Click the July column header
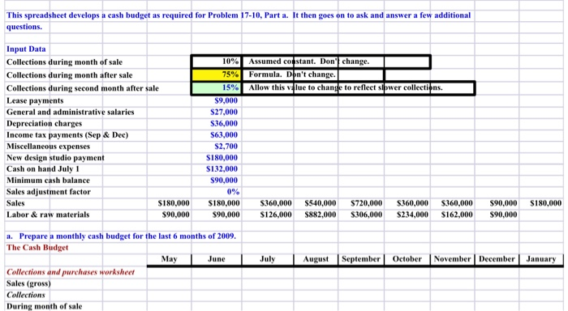 pyautogui.click(x=267, y=259)
